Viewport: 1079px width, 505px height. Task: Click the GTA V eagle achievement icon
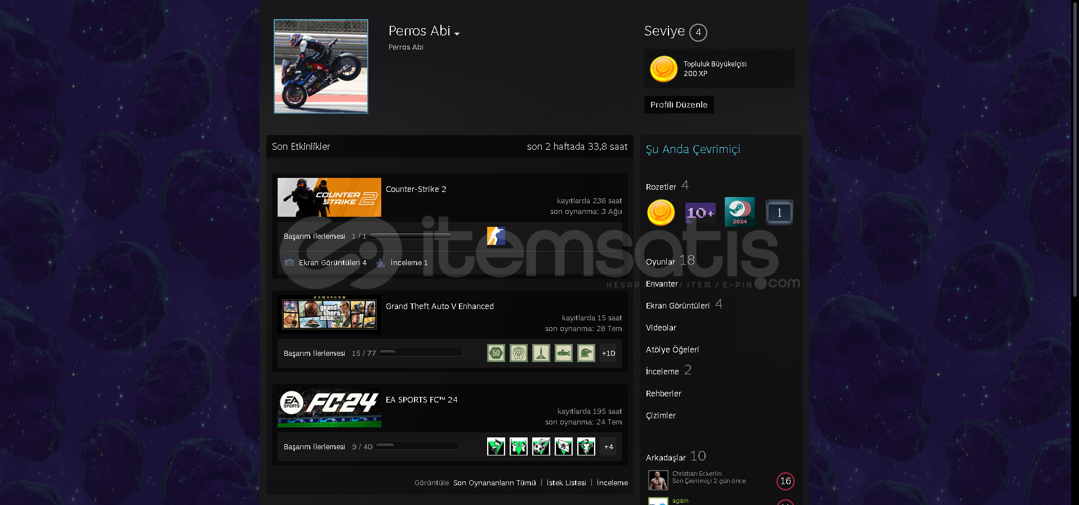[586, 353]
